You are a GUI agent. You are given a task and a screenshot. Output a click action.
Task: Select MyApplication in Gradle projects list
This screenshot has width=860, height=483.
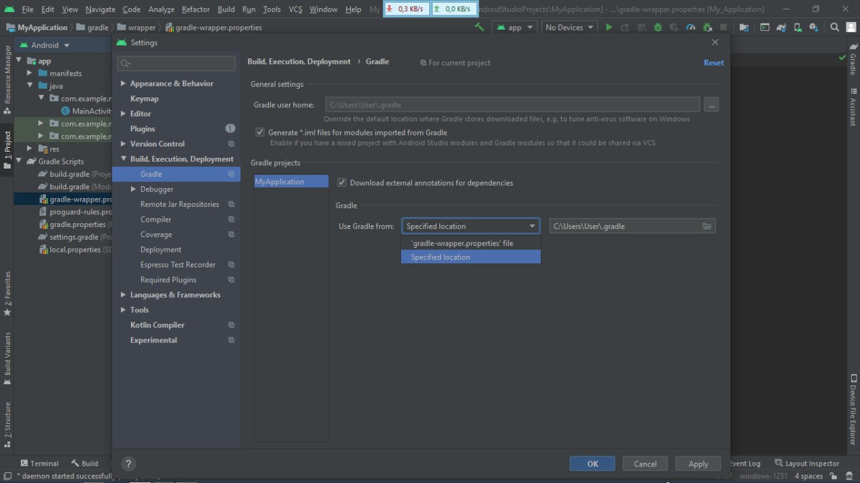(x=291, y=181)
